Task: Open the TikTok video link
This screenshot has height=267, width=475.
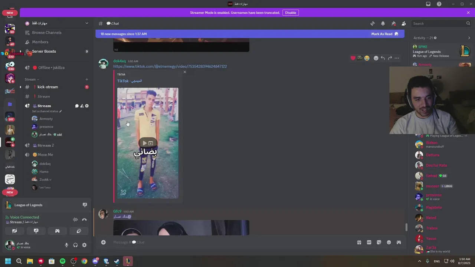Action: point(170,66)
